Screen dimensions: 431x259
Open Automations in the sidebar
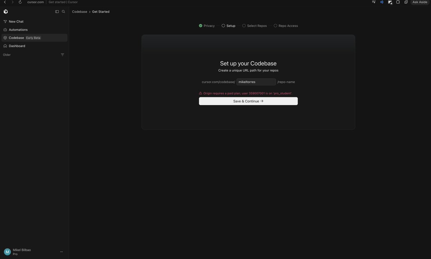pos(34,30)
